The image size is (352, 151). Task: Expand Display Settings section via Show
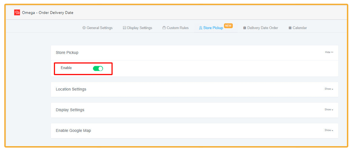(329, 110)
